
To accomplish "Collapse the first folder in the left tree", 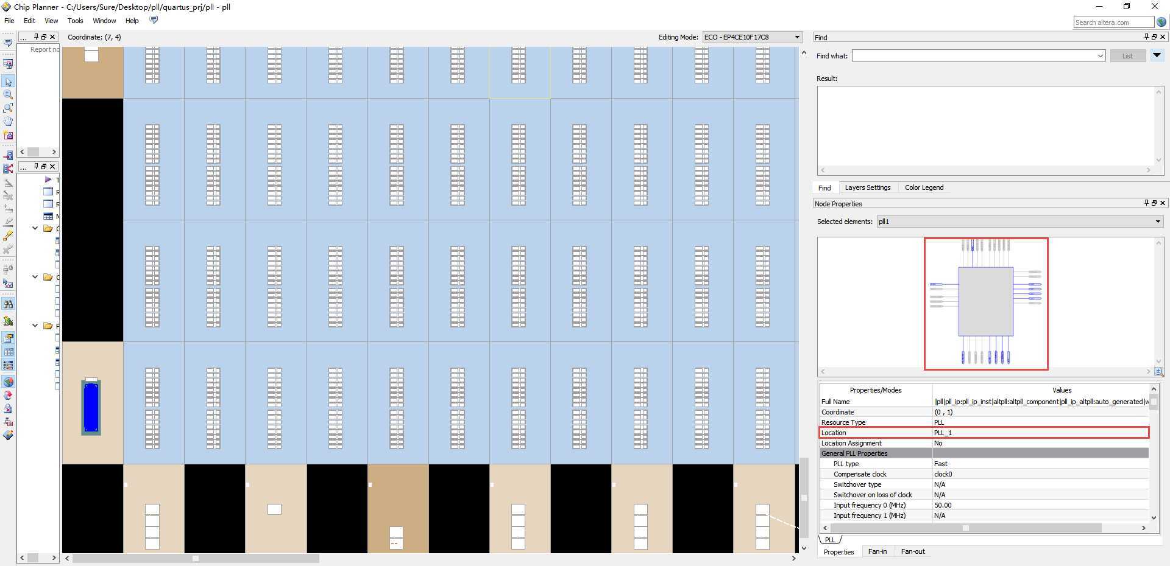I will tap(35, 228).
